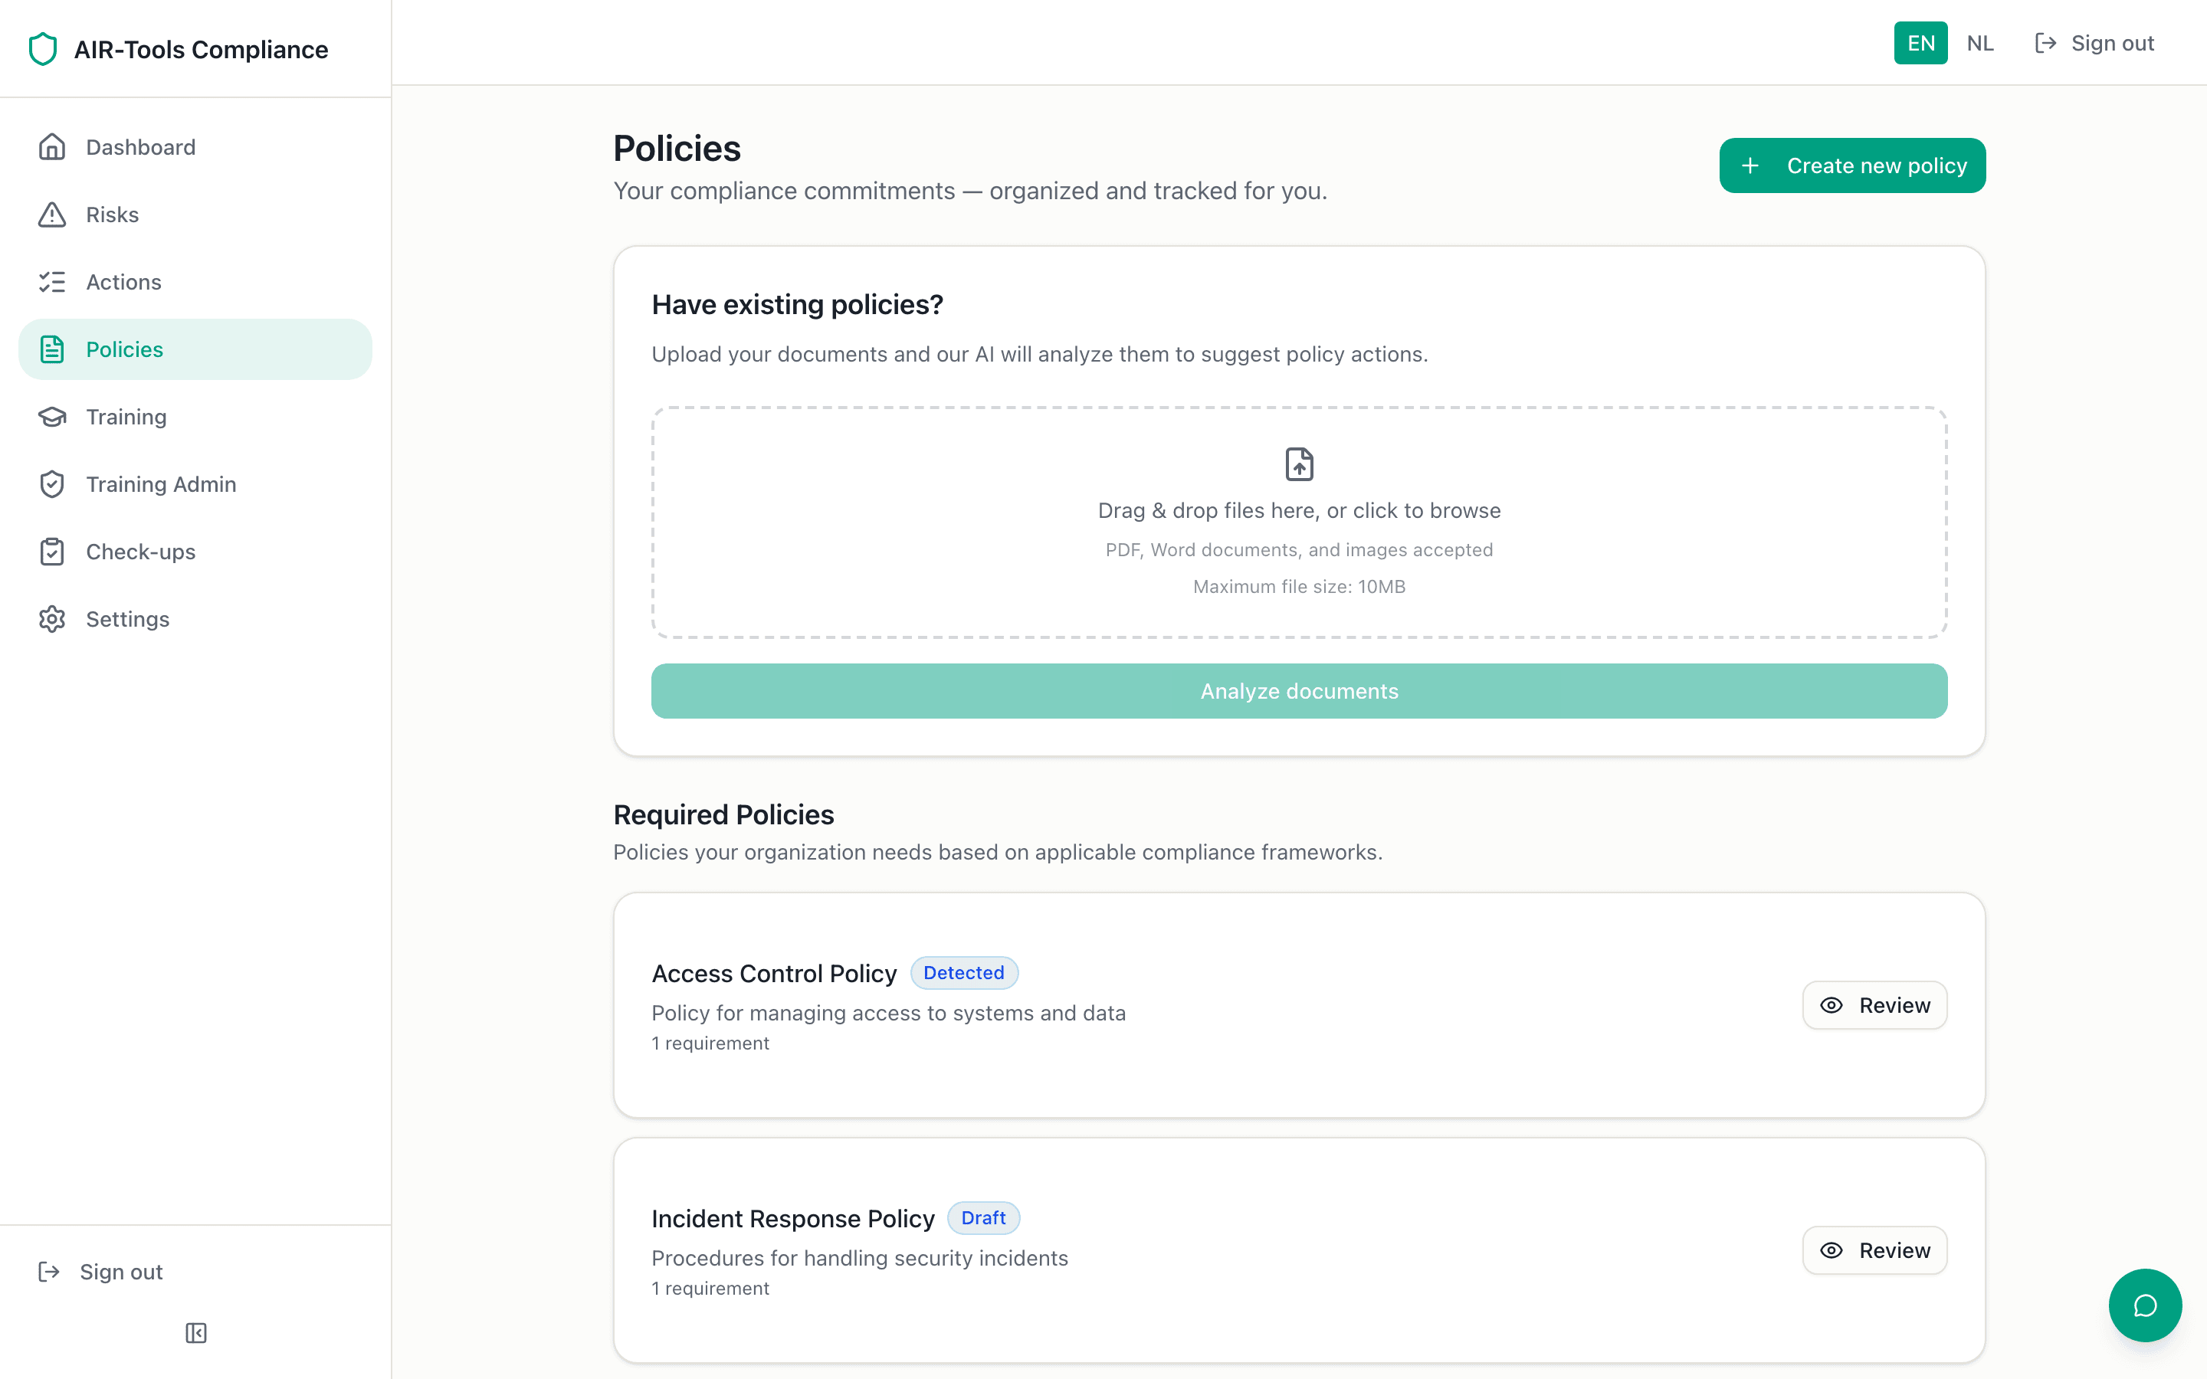Click the upload icon in the drop zone
Viewport: 2207px width, 1379px height.
1299,464
